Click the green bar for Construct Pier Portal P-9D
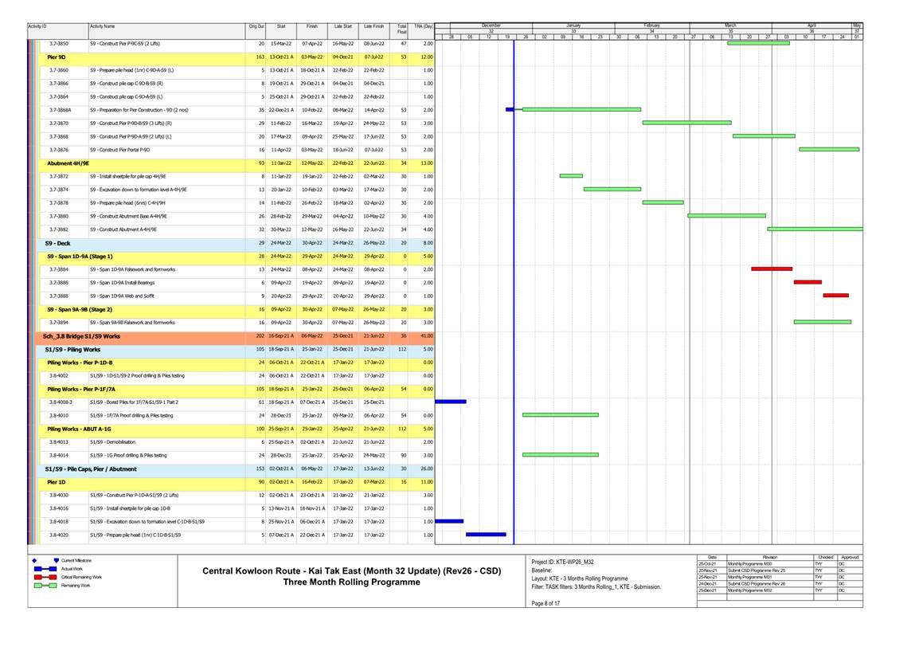This screenshot has width=915, height=647. pyautogui.click(x=829, y=149)
